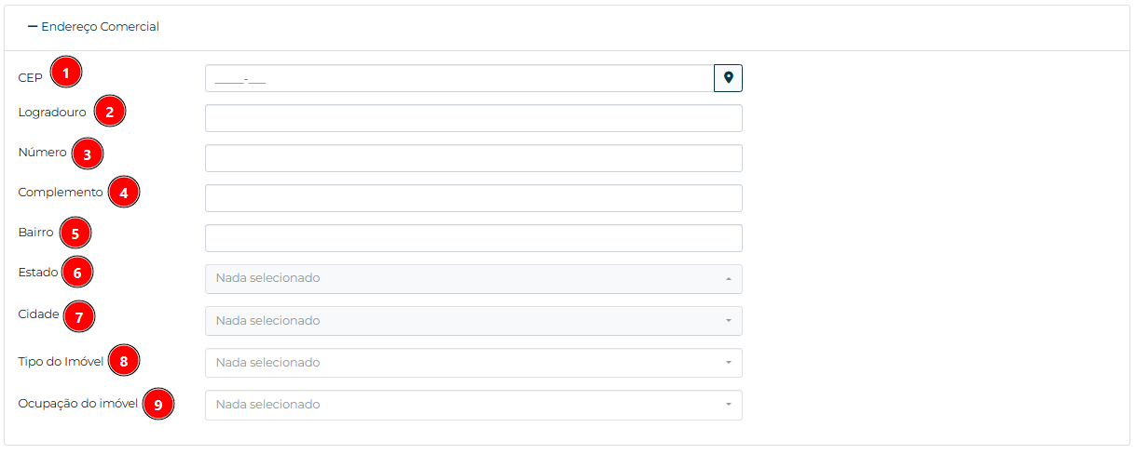The image size is (1136, 454).
Task: Click red marker number 6 near Estado
Action: coord(77,273)
